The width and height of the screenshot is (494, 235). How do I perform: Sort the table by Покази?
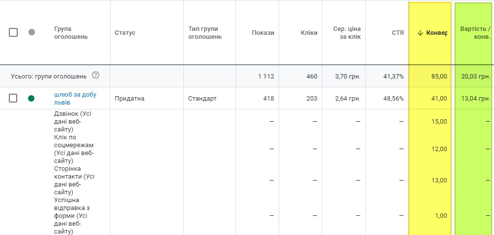(x=263, y=33)
